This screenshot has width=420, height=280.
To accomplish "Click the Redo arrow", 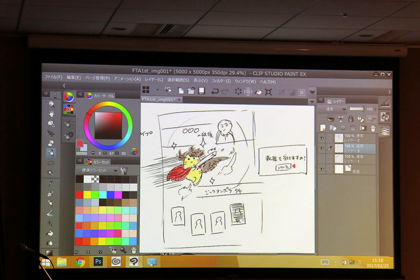I will (x=225, y=92).
